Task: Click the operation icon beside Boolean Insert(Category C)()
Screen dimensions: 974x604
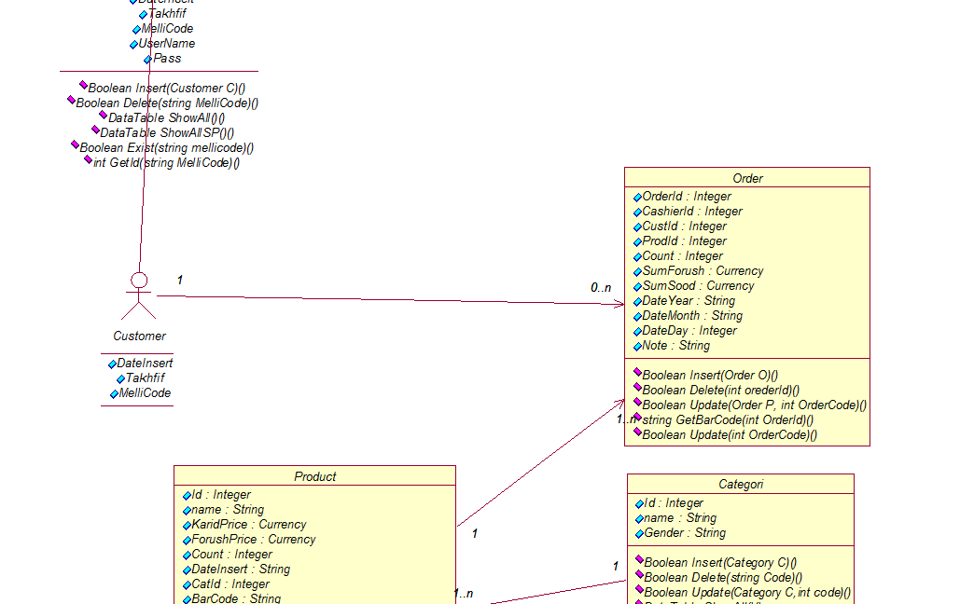Action: tap(639, 560)
